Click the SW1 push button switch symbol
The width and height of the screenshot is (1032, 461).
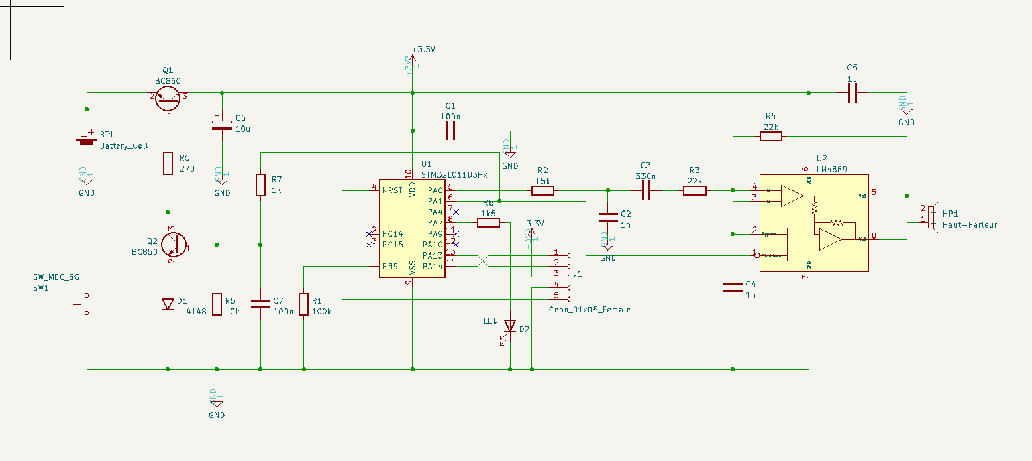point(83,304)
